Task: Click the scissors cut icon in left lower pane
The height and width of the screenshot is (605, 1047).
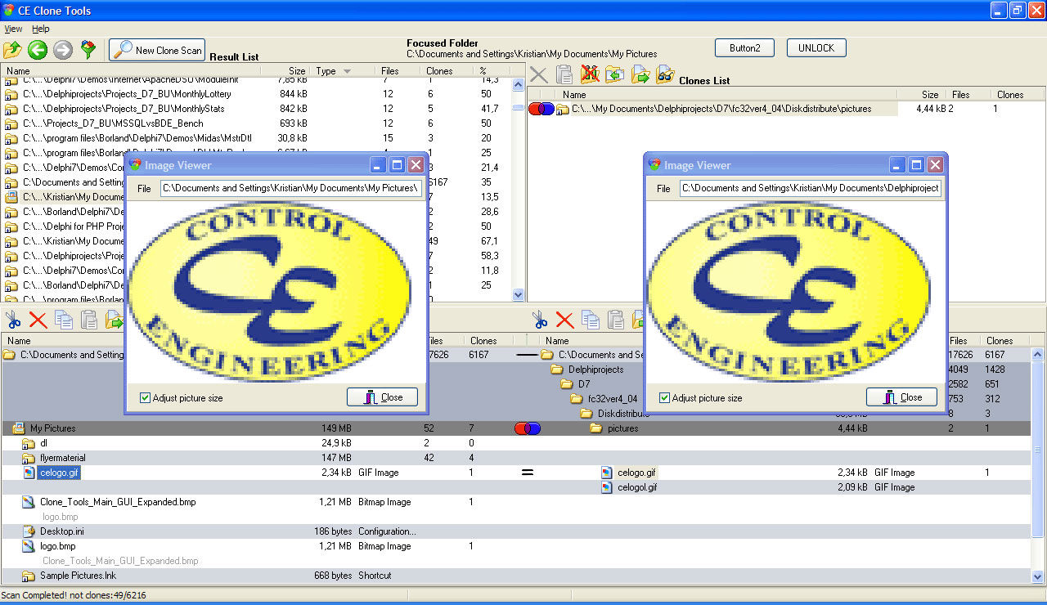Action: coord(13,320)
